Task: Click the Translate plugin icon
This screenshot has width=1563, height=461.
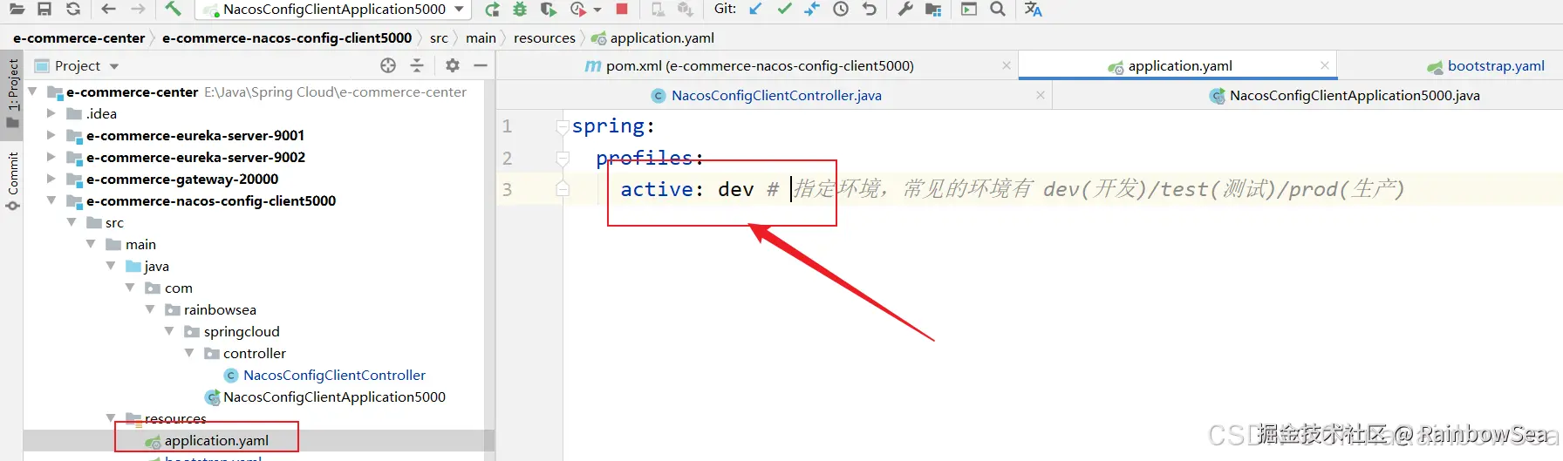Action: point(1034,10)
